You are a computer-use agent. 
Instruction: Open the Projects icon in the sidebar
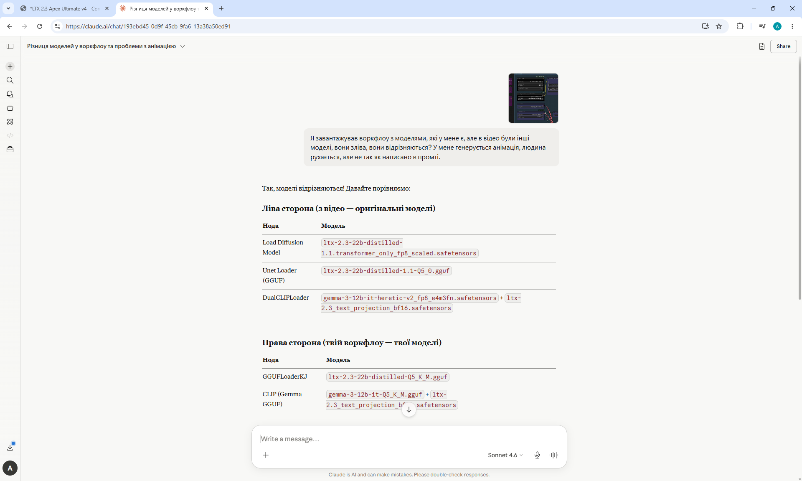(10, 108)
